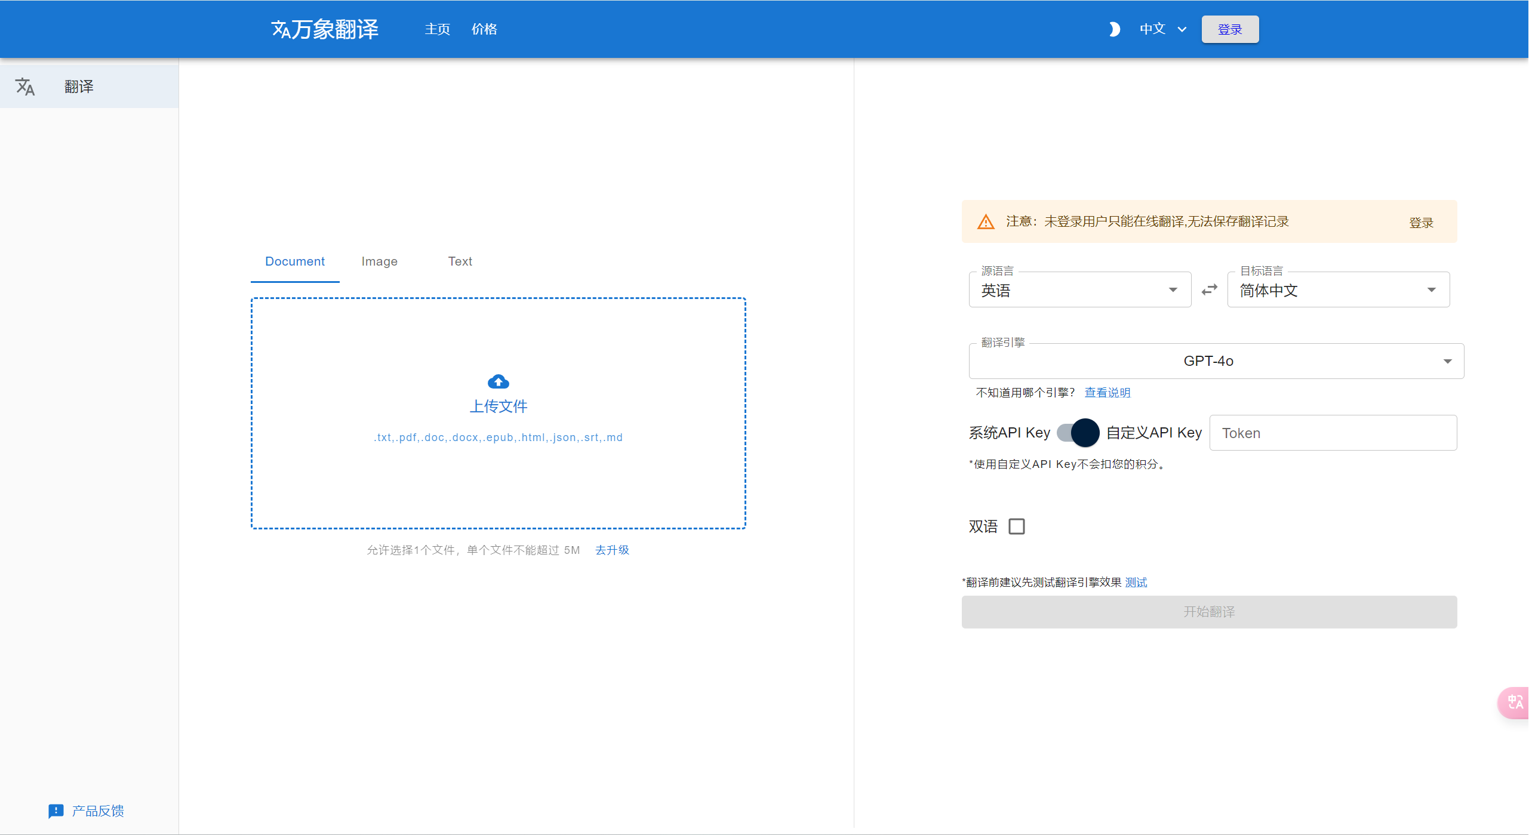Swap source and target languages icon
1529x835 pixels.
1209,289
